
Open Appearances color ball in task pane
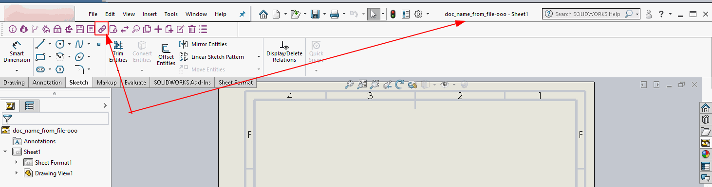coord(705,154)
